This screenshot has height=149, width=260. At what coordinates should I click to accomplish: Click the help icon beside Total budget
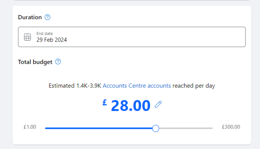[58, 62]
